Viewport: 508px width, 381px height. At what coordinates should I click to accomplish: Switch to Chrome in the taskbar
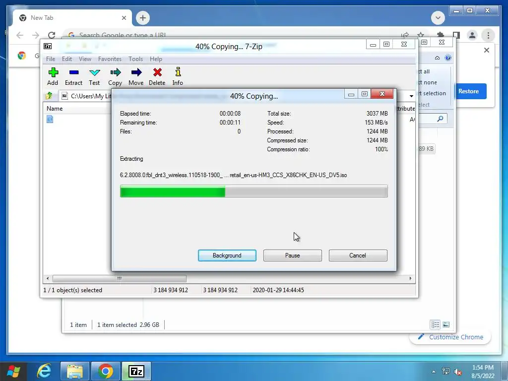(105, 371)
